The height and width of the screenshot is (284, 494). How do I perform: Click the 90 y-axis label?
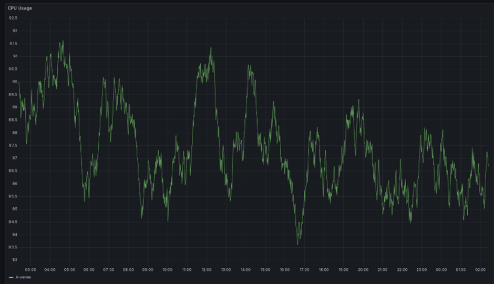15,82
